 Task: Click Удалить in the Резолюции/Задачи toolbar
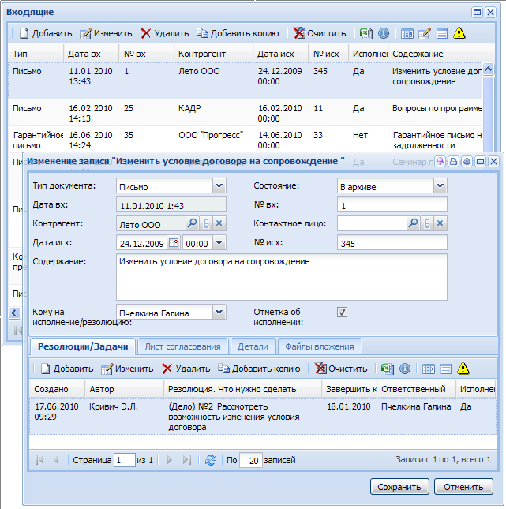tap(186, 369)
